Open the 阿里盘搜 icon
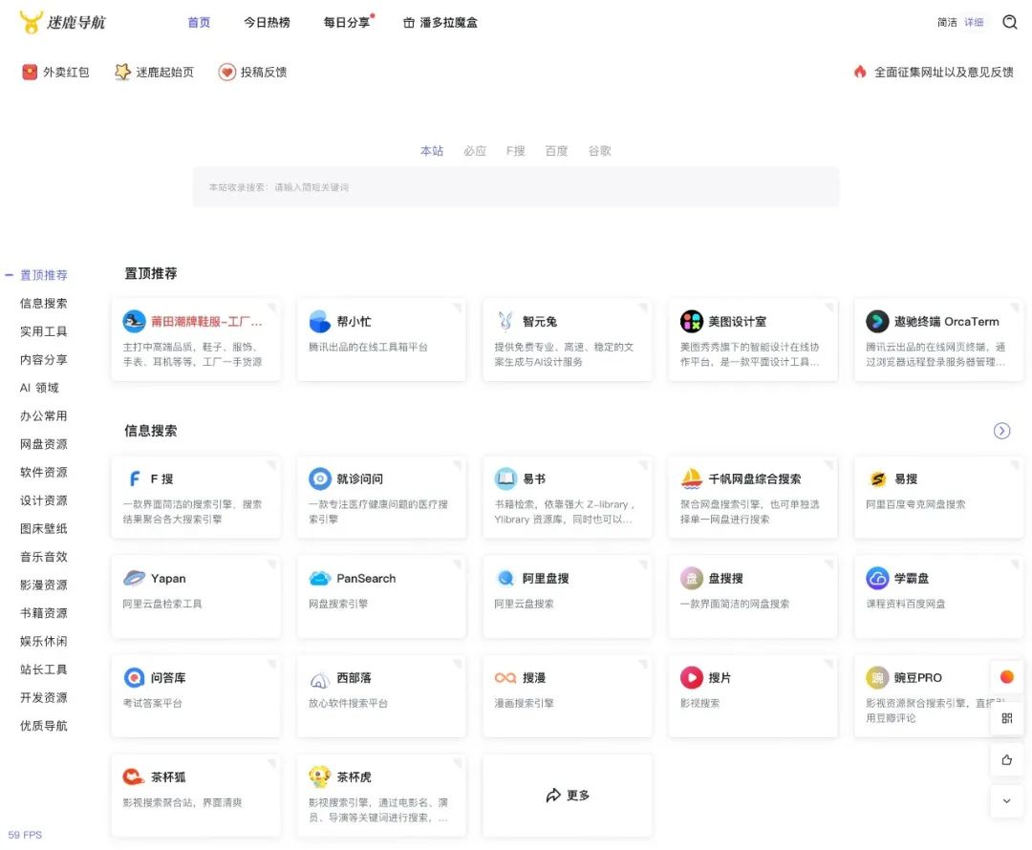Screen dimensions: 1032x850 coord(505,578)
